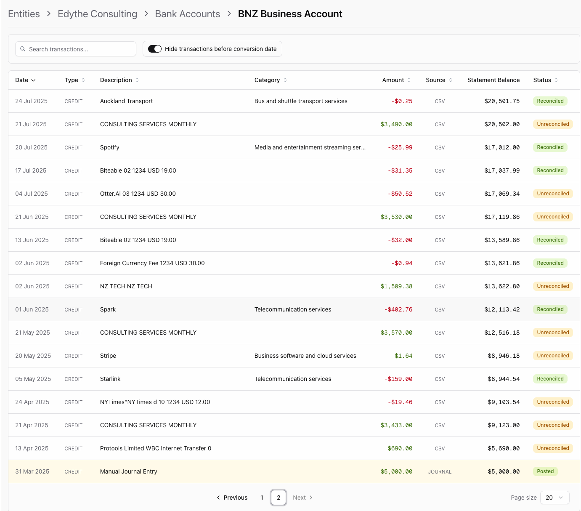Image resolution: width=581 pixels, height=511 pixels.
Task: Select the Manual Journal Entry row
Action: (128, 471)
